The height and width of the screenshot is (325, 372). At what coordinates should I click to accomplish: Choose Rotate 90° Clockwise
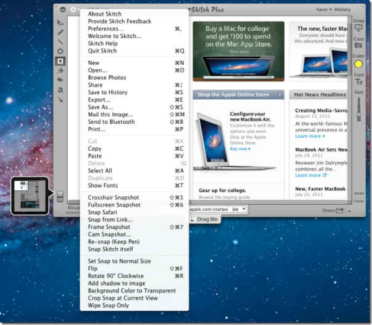(x=134, y=276)
